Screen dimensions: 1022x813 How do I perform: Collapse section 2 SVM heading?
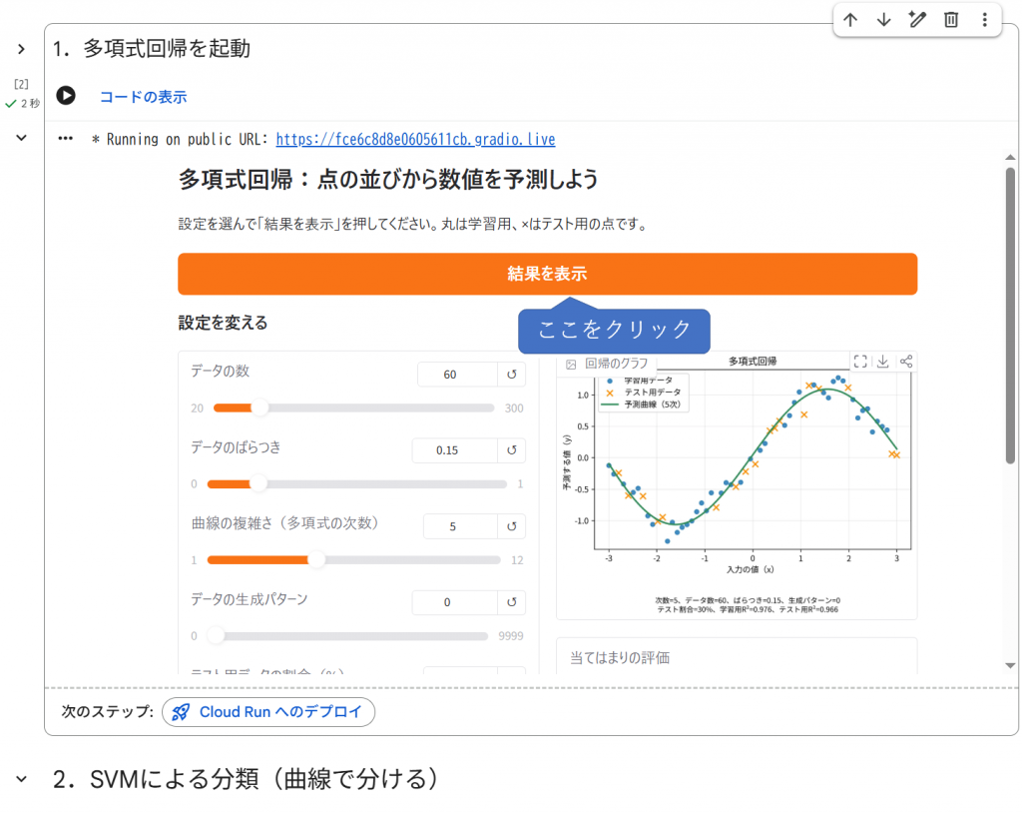click(x=22, y=778)
